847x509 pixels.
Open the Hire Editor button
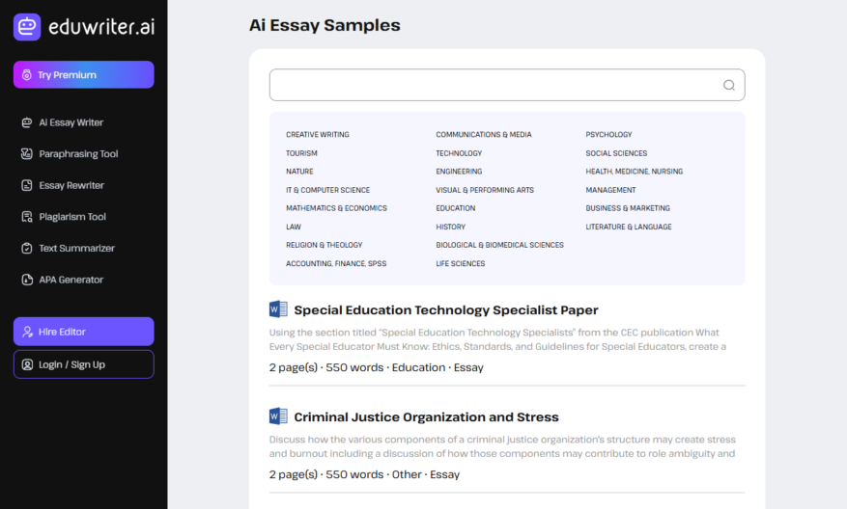pos(84,331)
